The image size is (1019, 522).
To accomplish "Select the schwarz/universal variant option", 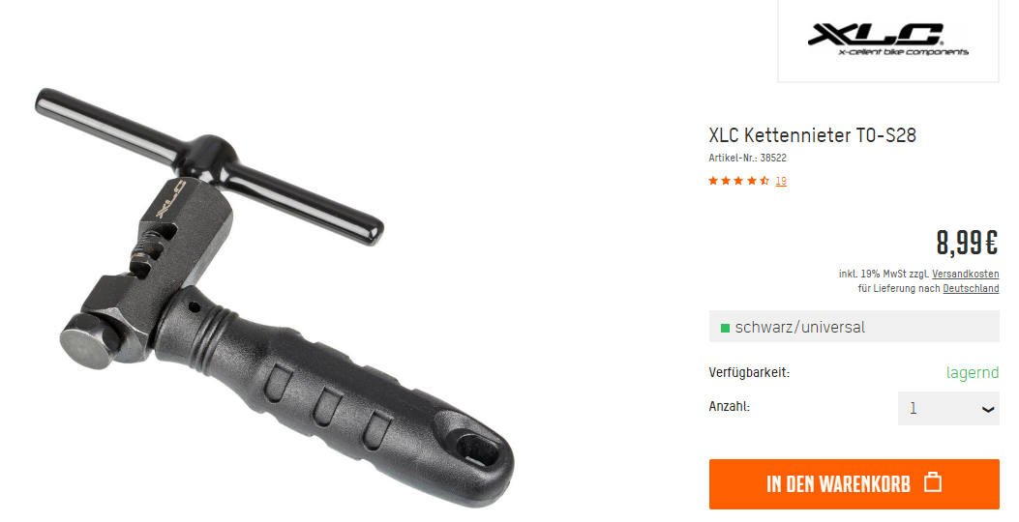I will tap(854, 327).
